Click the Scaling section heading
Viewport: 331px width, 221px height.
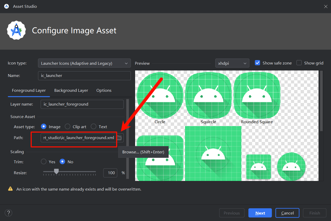click(17, 152)
